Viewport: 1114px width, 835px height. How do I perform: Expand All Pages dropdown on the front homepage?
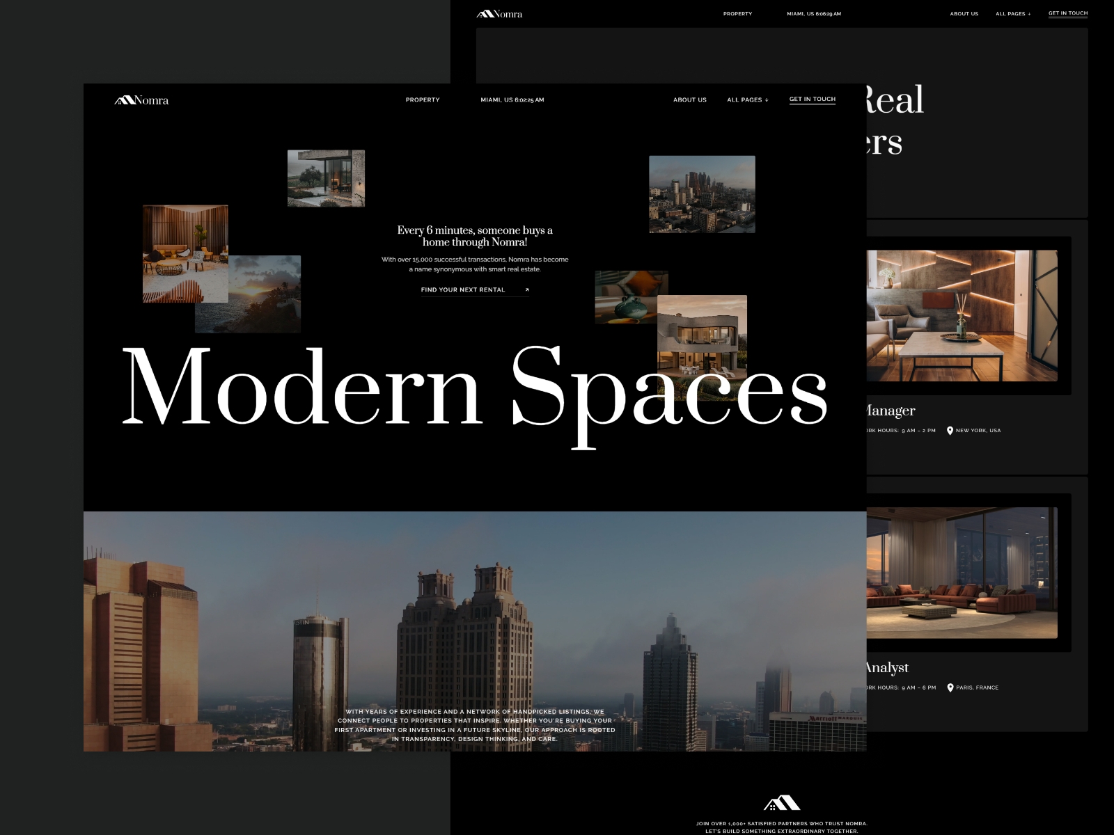pyautogui.click(x=747, y=100)
